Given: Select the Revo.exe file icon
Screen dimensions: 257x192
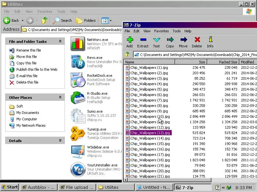Looking at the screenshot, I should coord(78,61).
